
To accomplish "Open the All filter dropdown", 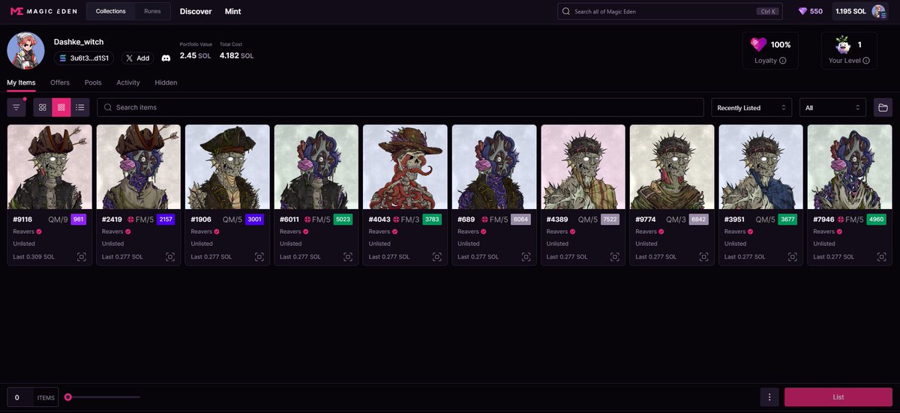I will point(832,107).
